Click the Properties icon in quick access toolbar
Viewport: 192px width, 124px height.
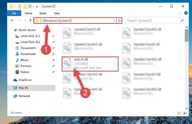[19, 6]
